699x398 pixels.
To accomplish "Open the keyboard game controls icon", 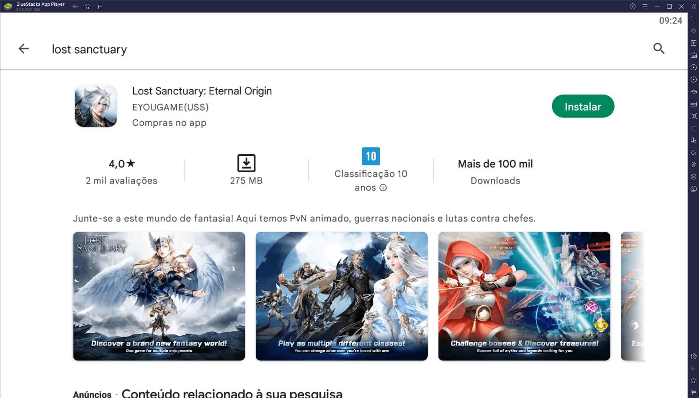I will (x=694, y=55).
